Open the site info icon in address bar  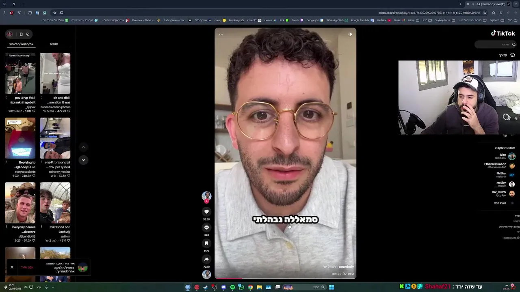tap(485, 13)
